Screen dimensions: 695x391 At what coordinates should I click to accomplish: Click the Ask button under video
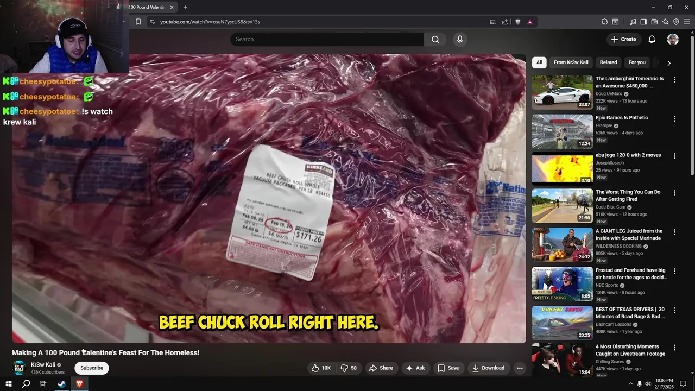click(415, 368)
